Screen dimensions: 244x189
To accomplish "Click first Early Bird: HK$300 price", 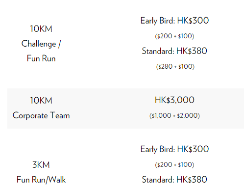I will coord(174,21).
